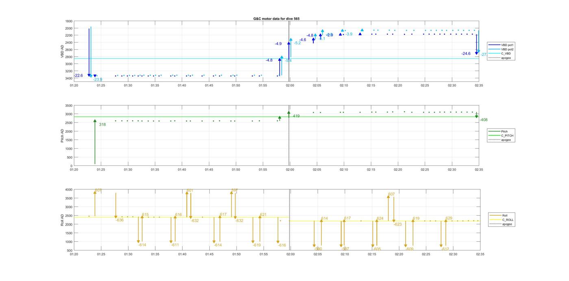Click the "-24.6" VBD data label
This screenshot has width=569, height=281.
point(466,54)
